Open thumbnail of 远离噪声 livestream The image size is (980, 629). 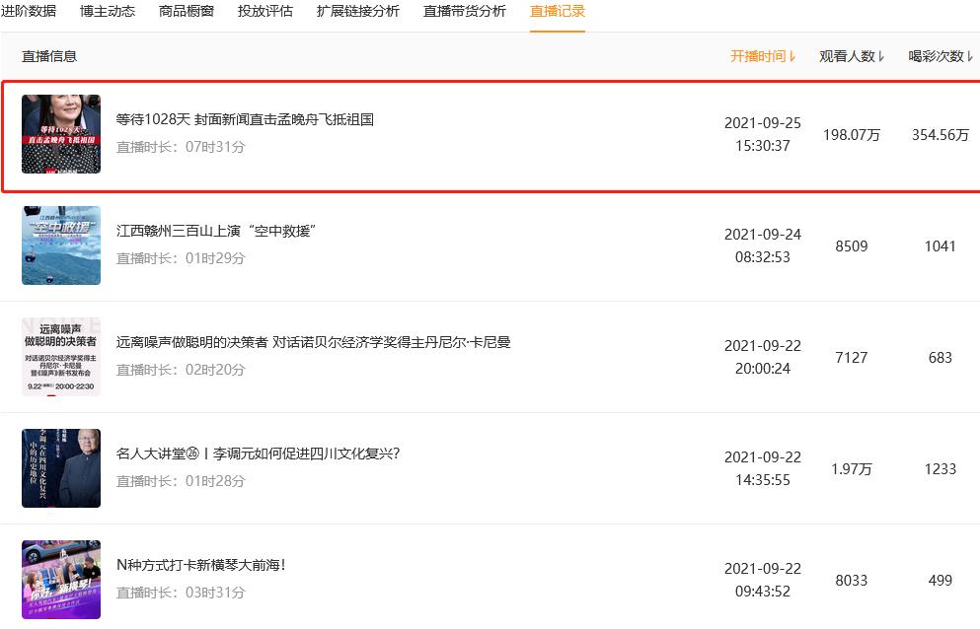click(x=61, y=357)
